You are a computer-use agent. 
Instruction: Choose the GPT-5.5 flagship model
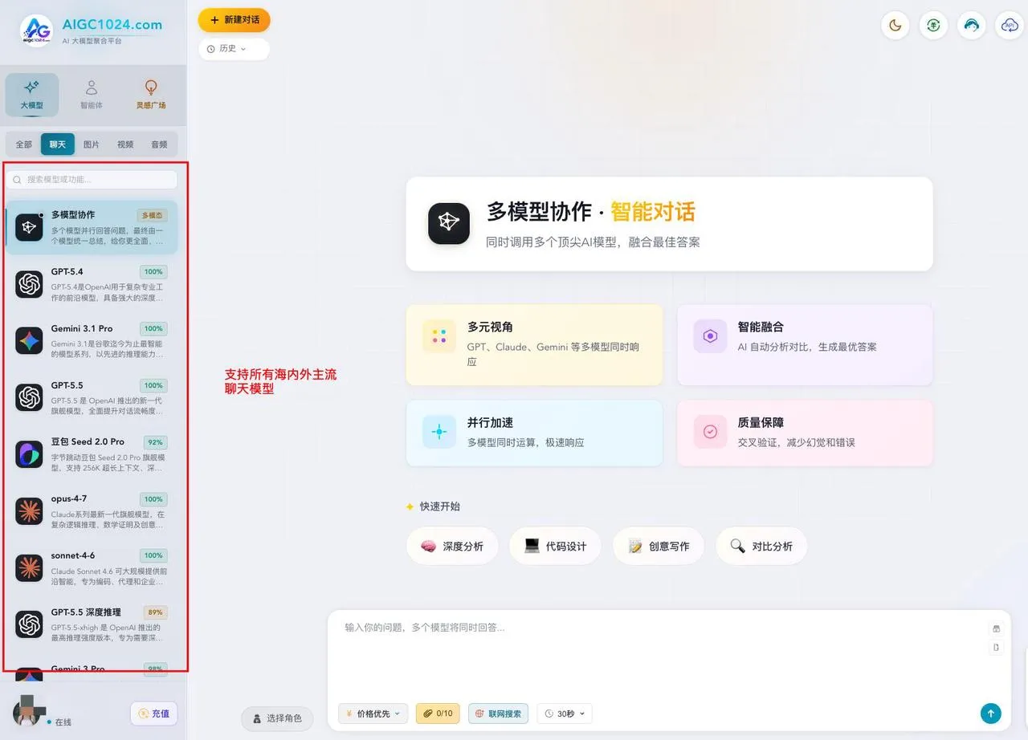92,398
